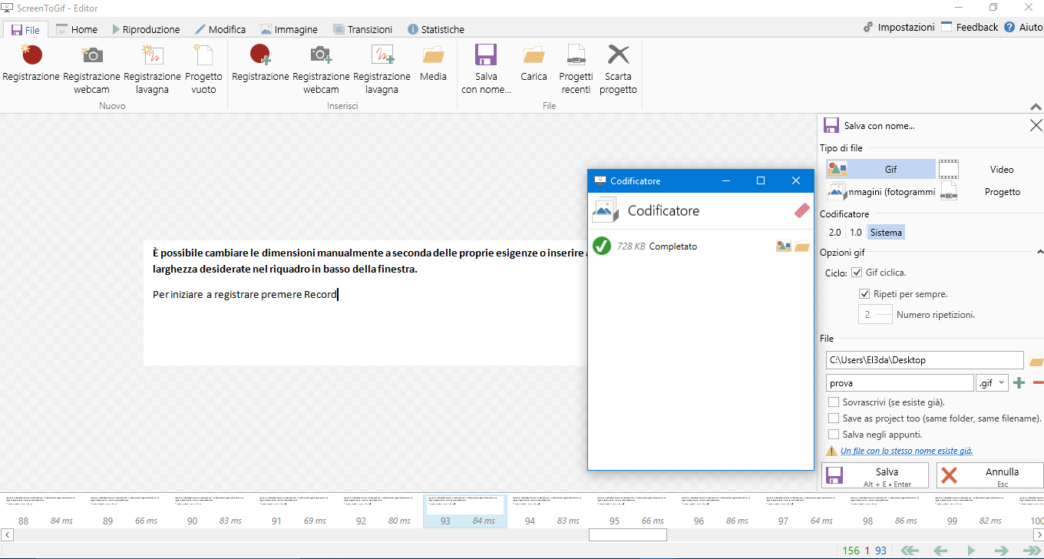Open the Statistiche tab
1044x559 pixels.
pos(436,29)
